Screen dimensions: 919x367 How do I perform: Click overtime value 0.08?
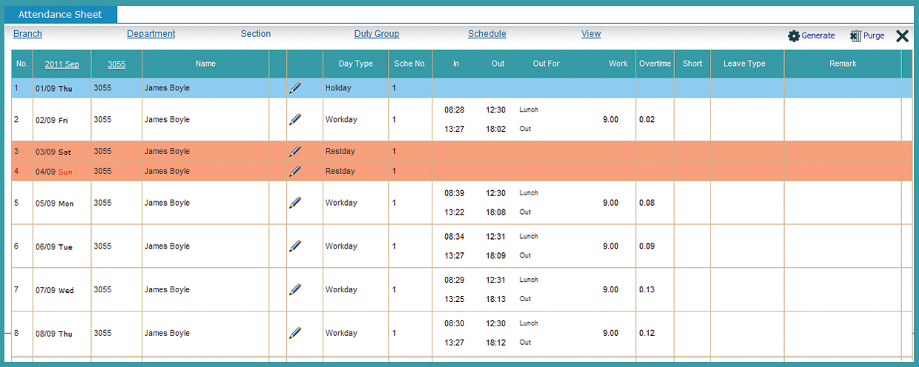647,203
